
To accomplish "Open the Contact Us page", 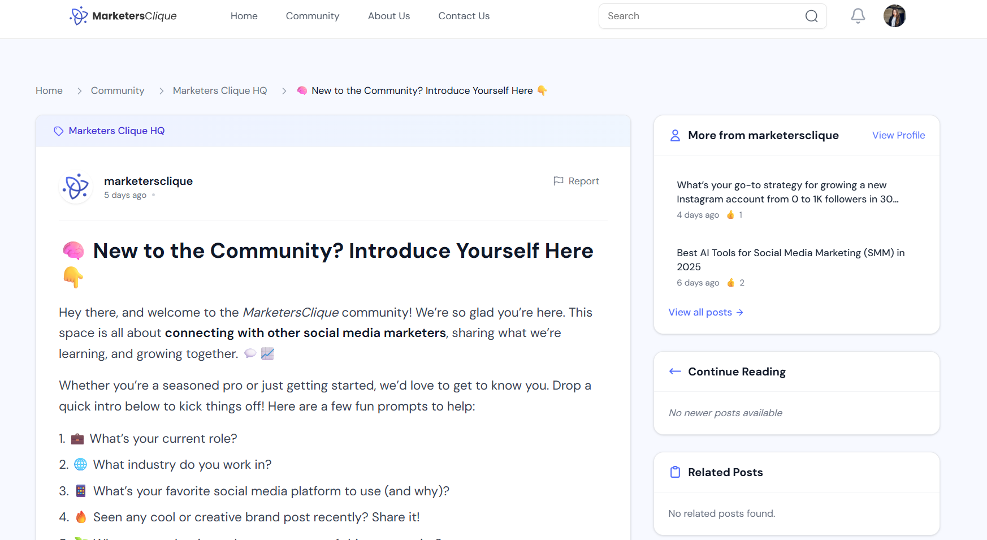I will coord(464,16).
